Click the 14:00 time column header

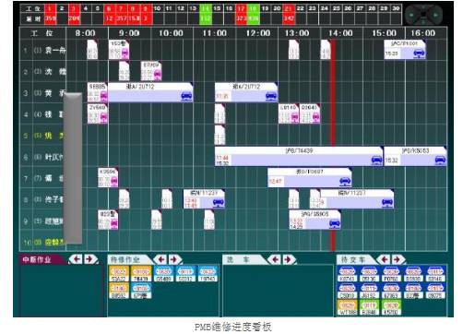[x=340, y=33]
